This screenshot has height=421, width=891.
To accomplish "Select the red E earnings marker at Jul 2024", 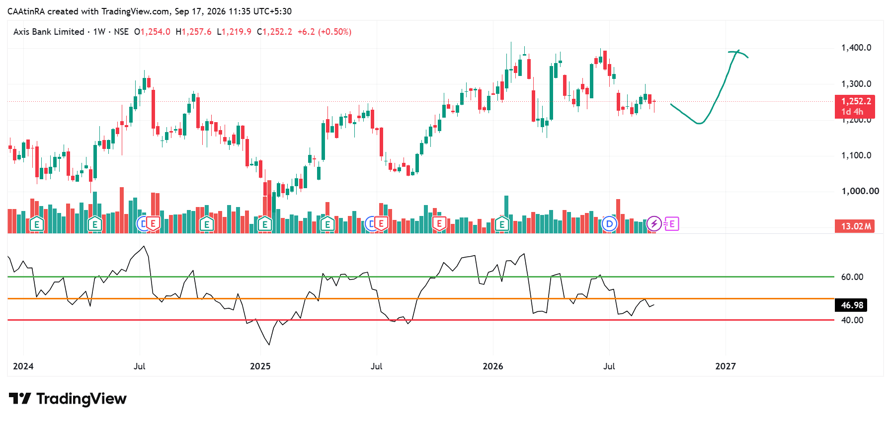I will [153, 224].
